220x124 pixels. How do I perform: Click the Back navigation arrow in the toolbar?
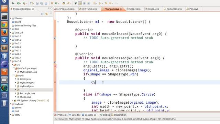tap(110, 3)
